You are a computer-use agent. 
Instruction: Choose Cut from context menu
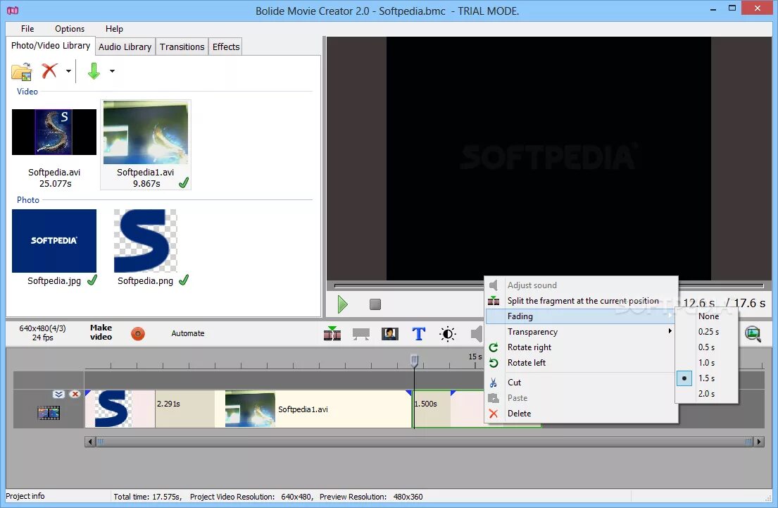(x=581, y=383)
